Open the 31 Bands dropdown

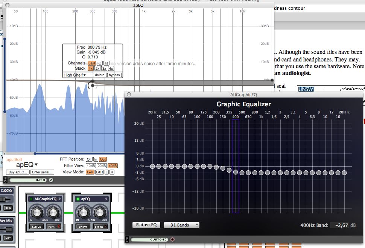click(x=182, y=225)
